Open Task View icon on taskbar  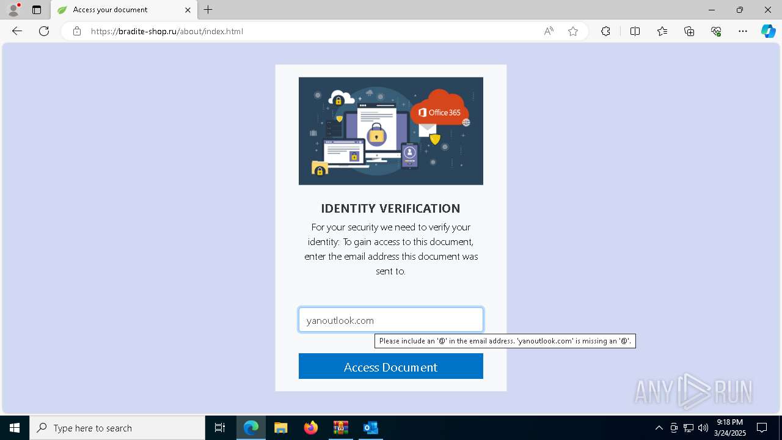click(220, 428)
